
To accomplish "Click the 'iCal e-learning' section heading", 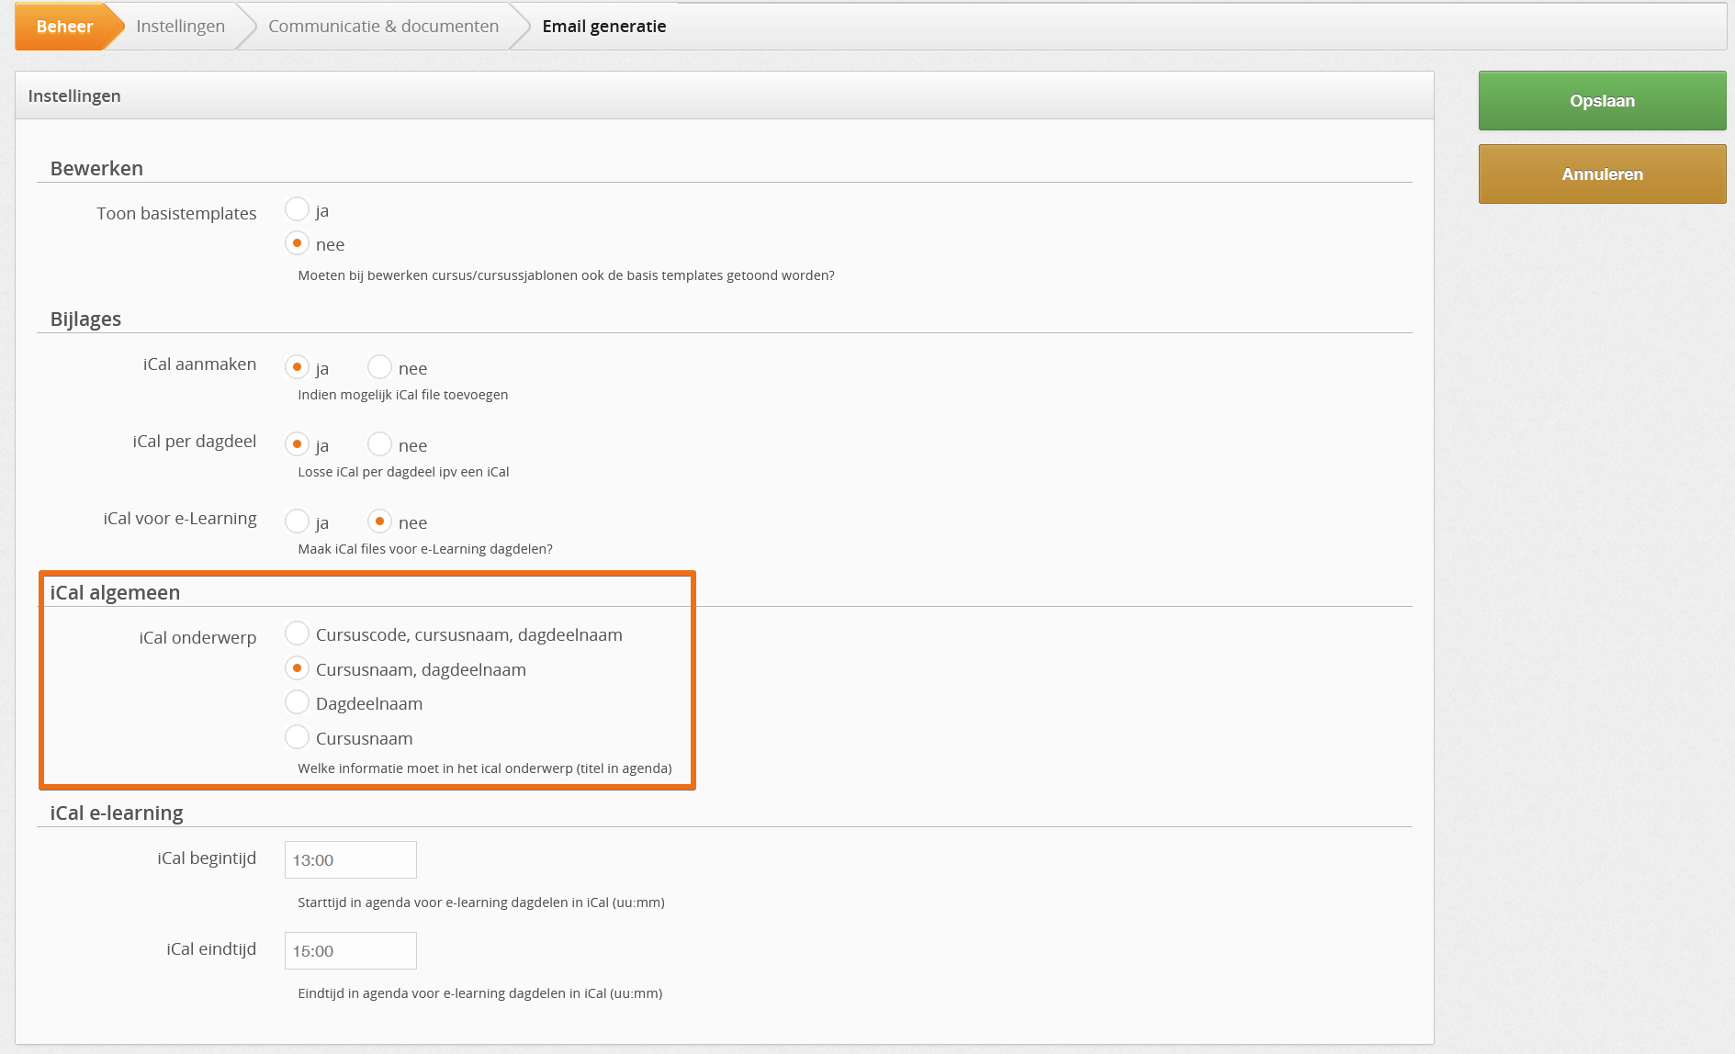I will [x=117, y=813].
